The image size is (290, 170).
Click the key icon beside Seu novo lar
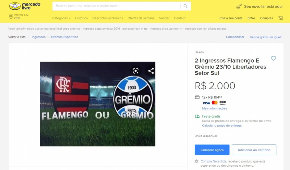239,6
